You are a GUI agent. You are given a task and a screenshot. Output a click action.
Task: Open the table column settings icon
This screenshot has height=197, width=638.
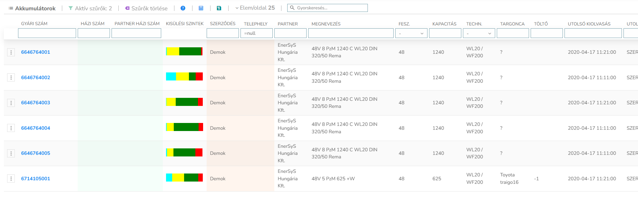tap(201, 8)
